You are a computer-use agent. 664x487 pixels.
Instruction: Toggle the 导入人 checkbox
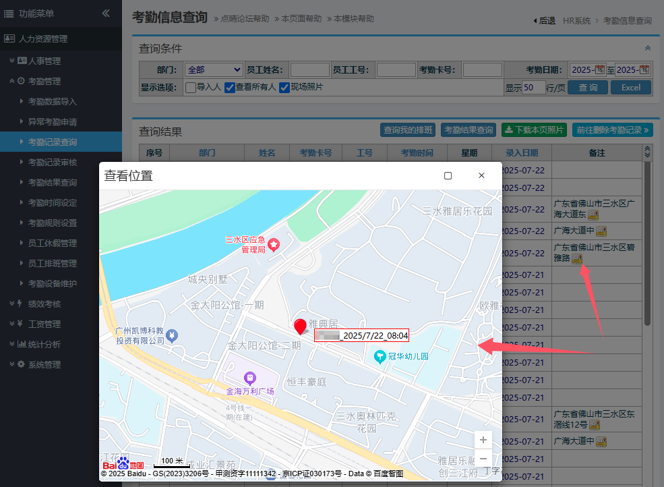pos(191,87)
